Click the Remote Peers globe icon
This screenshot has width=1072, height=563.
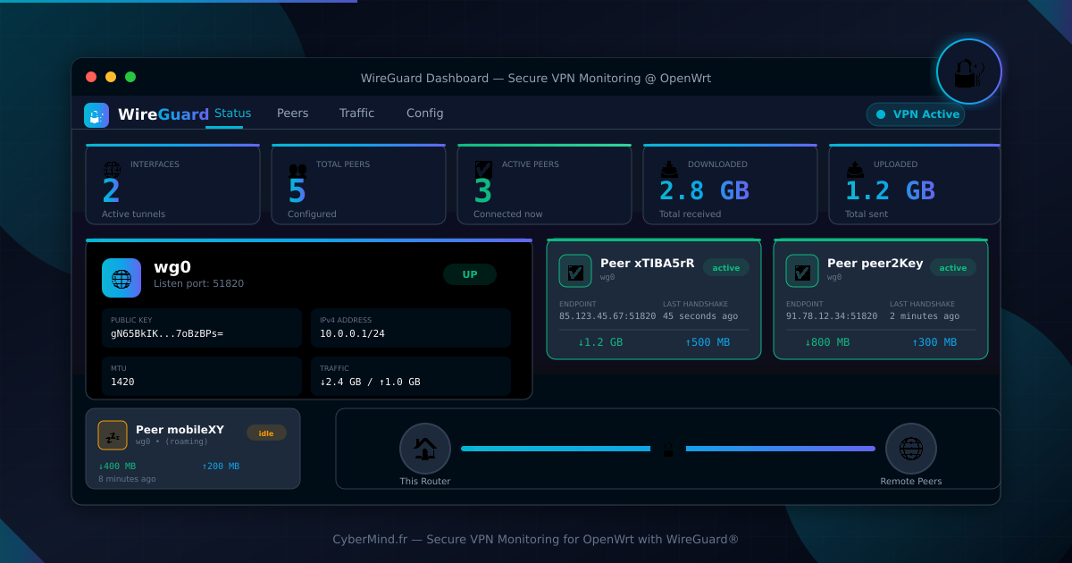coord(910,449)
